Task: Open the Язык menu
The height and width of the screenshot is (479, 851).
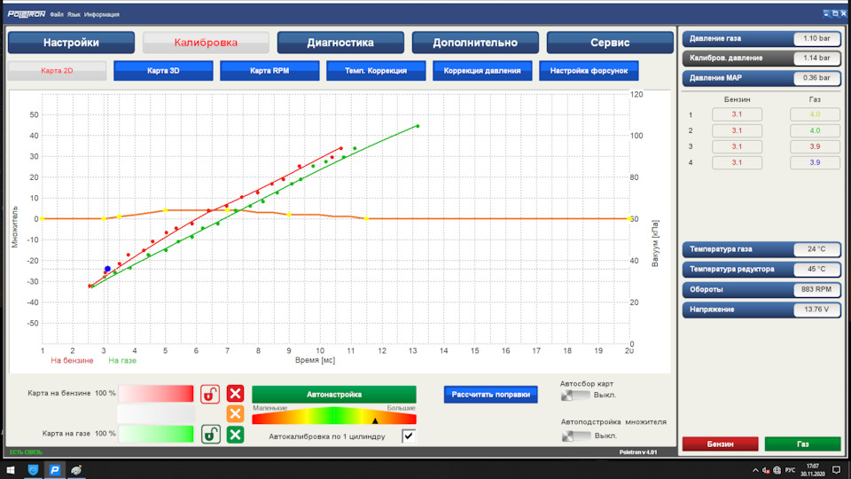Action: (x=74, y=14)
